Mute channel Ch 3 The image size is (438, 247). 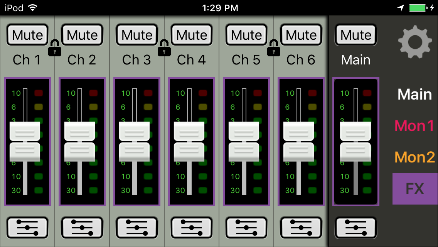coord(137,35)
